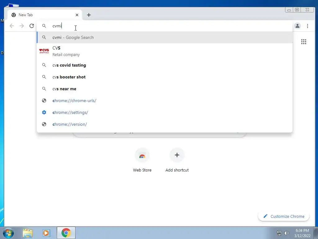The image size is (318, 239).
Task: Restore down the Chrome window
Action: point(297,10)
